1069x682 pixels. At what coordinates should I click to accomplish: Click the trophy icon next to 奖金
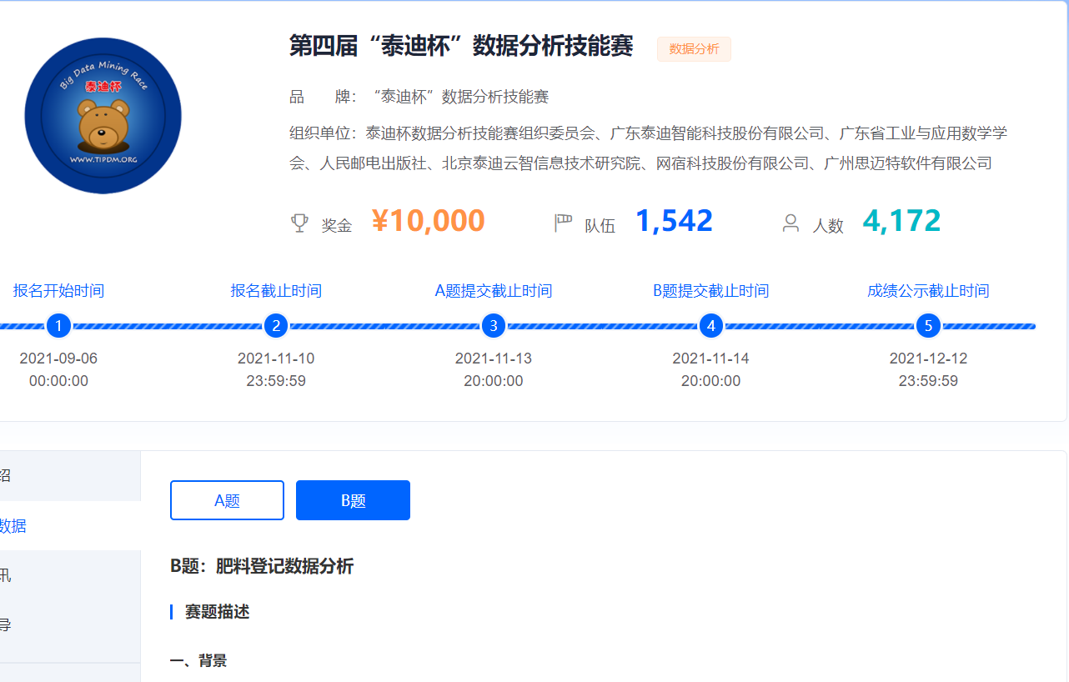coord(299,223)
